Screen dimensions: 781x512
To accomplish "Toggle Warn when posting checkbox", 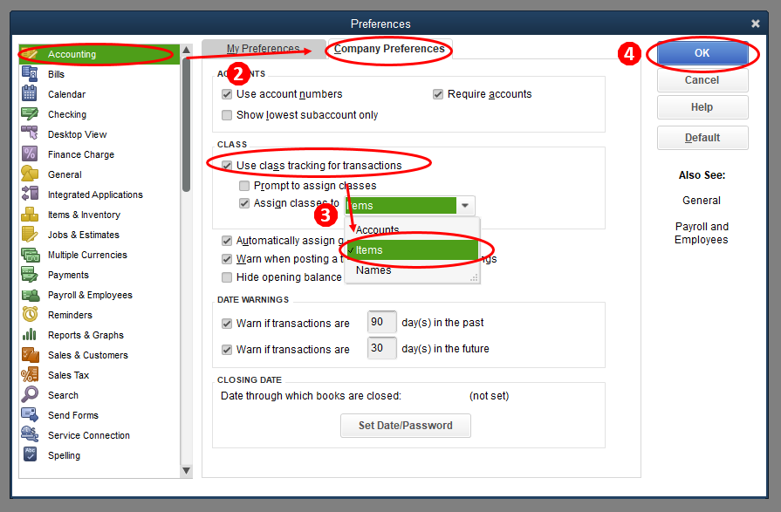I will [x=227, y=259].
